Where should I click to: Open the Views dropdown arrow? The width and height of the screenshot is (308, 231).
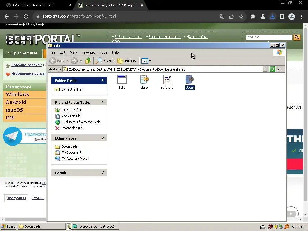(150, 61)
